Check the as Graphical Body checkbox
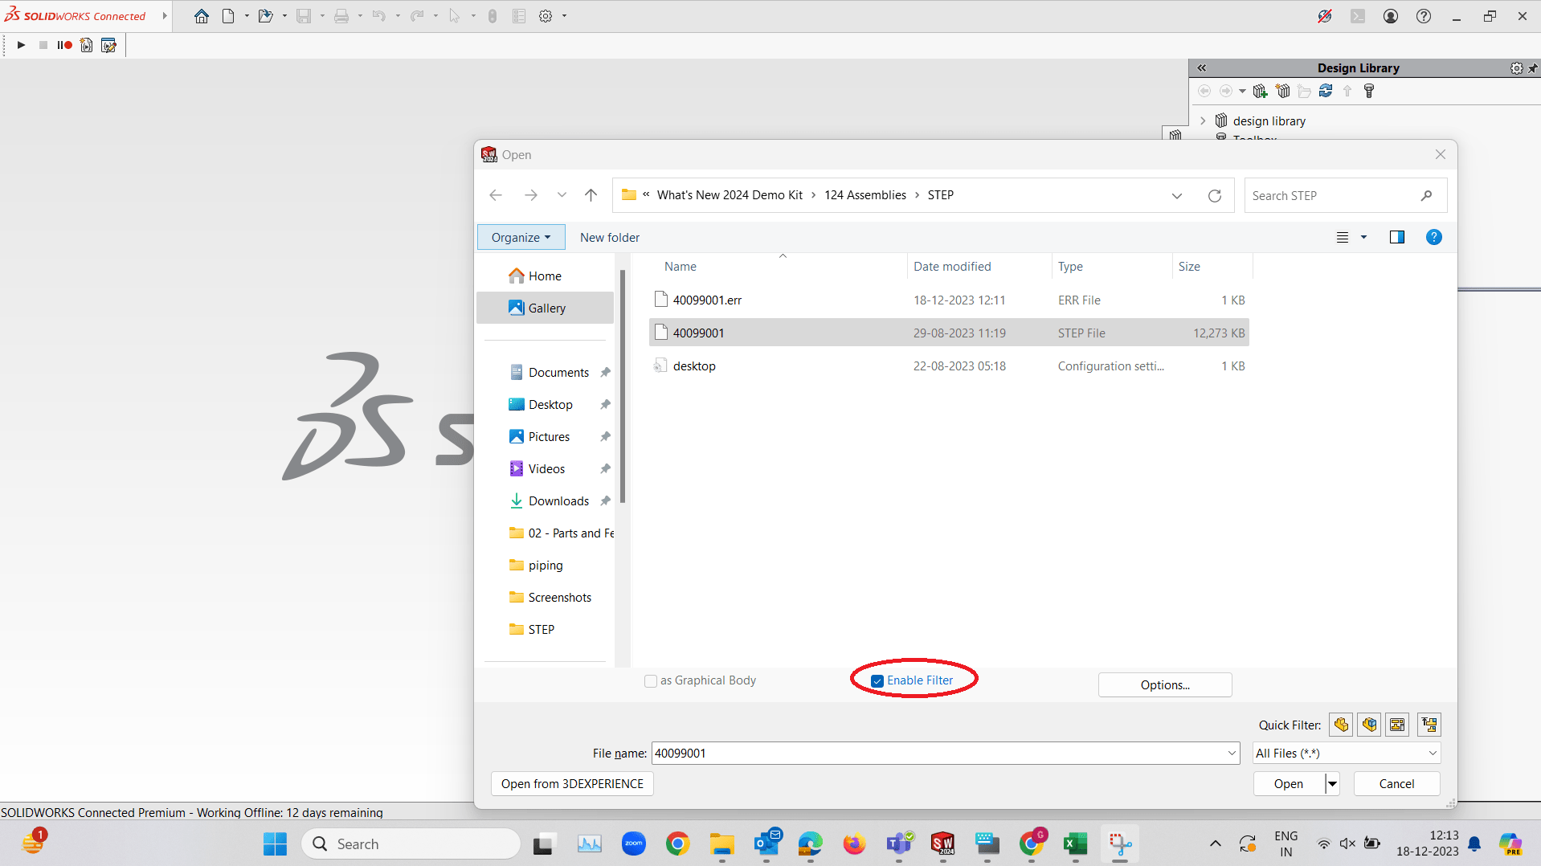1541x866 pixels. (651, 681)
